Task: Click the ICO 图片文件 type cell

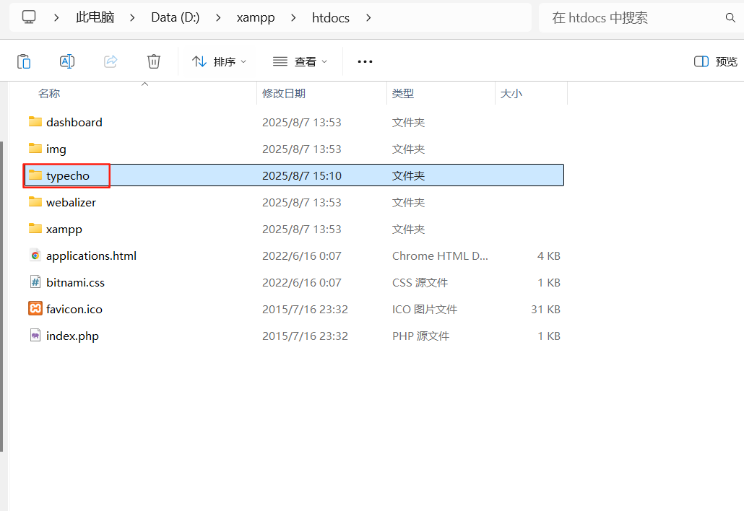Action: pos(425,309)
